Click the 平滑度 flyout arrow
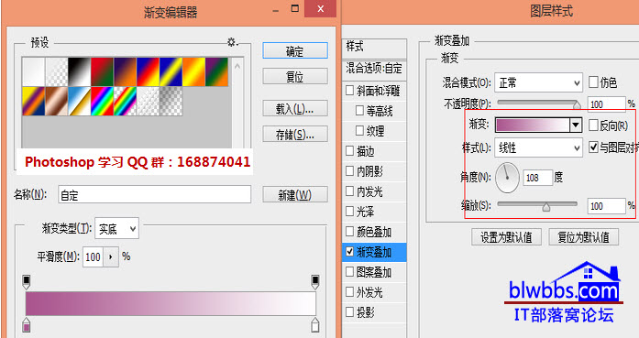Image resolution: width=639 pixels, height=338 pixels. 111,257
